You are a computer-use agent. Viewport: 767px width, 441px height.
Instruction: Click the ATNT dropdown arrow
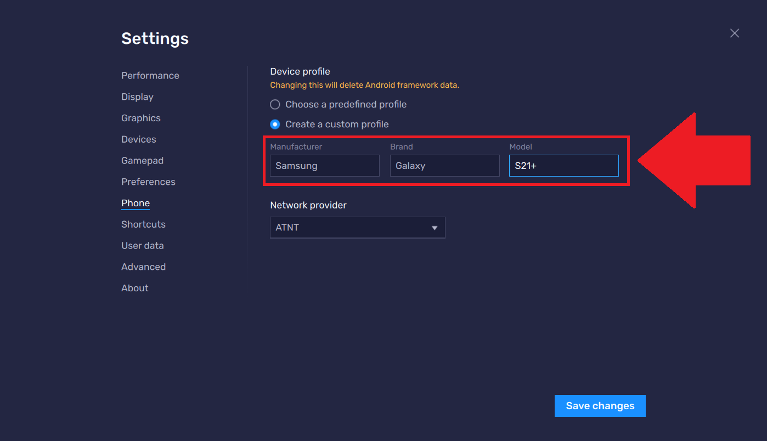pyautogui.click(x=435, y=227)
